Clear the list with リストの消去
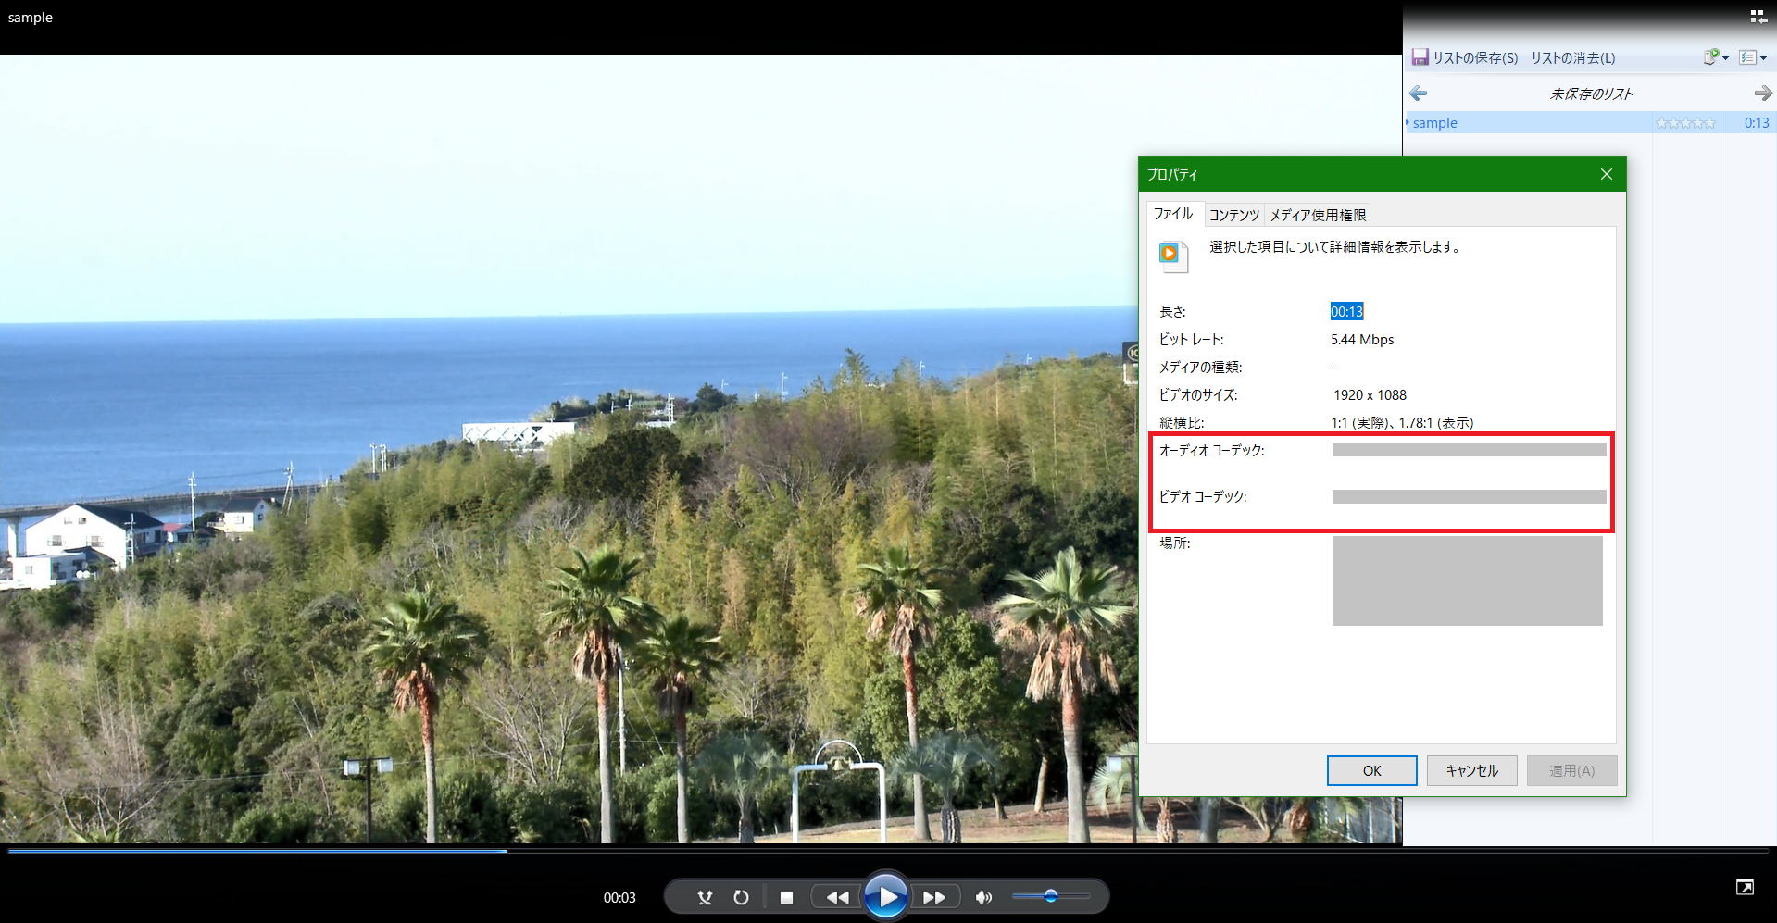Screen dimensions: 1777x923 1572,57
